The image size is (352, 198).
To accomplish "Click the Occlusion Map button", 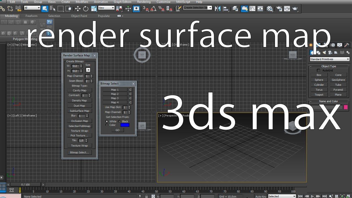I will tap(79, 121).
